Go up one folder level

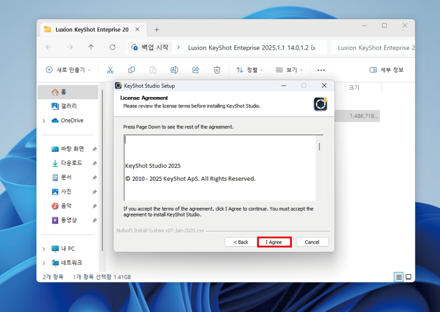(x=91, y=47)
